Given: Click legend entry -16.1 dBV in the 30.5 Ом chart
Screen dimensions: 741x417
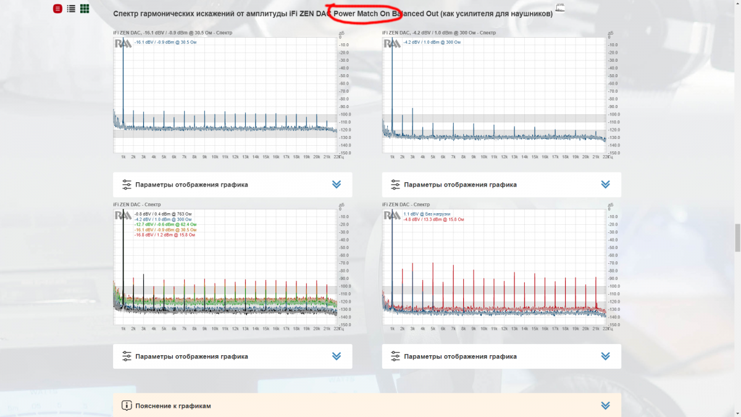Looking at the screenshot, I should coord(166,42).
